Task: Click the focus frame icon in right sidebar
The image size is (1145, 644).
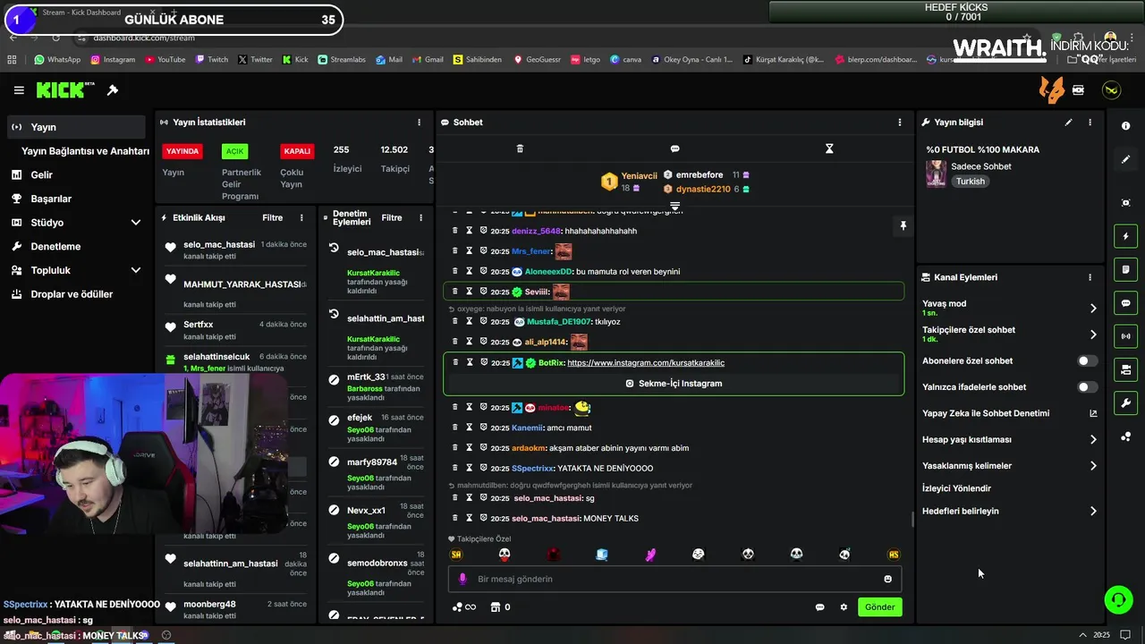Action: tap(1125, 203)
